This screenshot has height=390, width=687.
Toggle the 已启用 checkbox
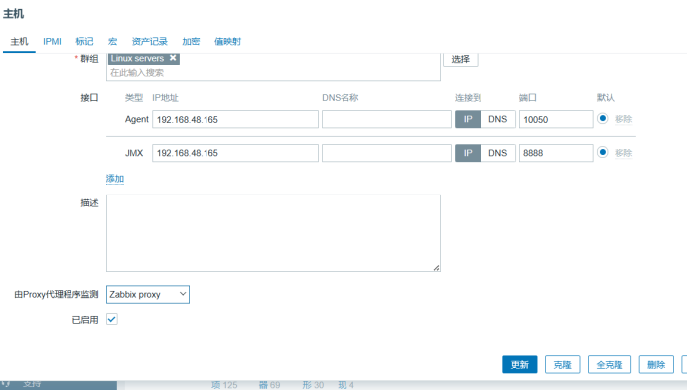pyautogui.click(x=112, y=319)
